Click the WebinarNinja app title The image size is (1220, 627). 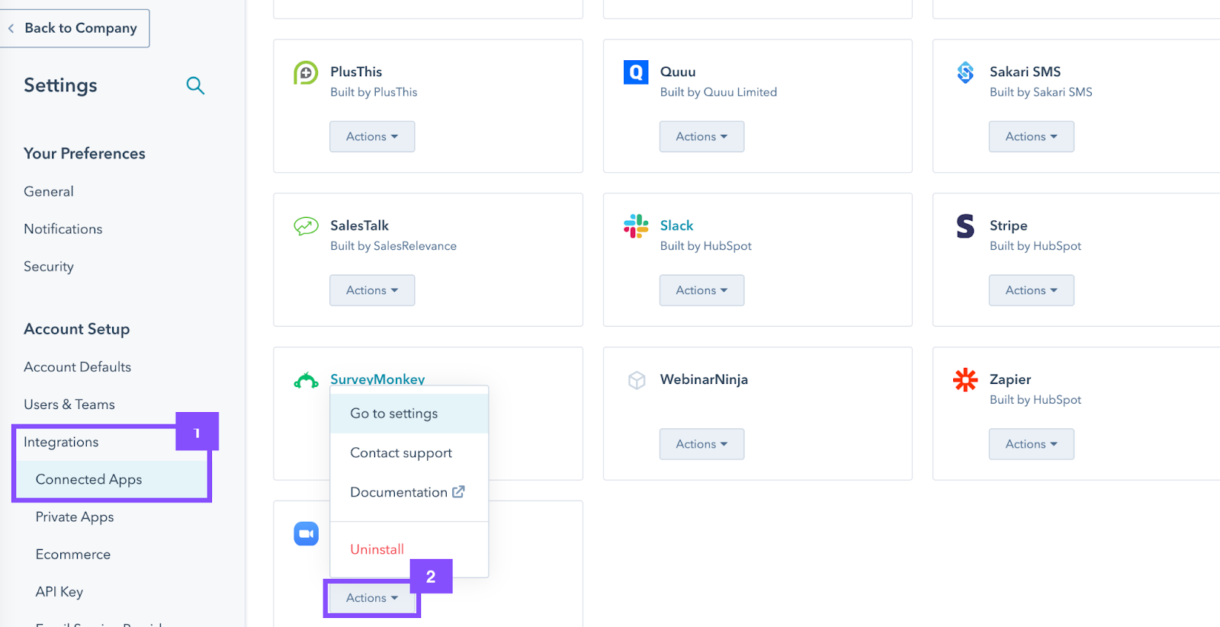click(x=704, y=379)
